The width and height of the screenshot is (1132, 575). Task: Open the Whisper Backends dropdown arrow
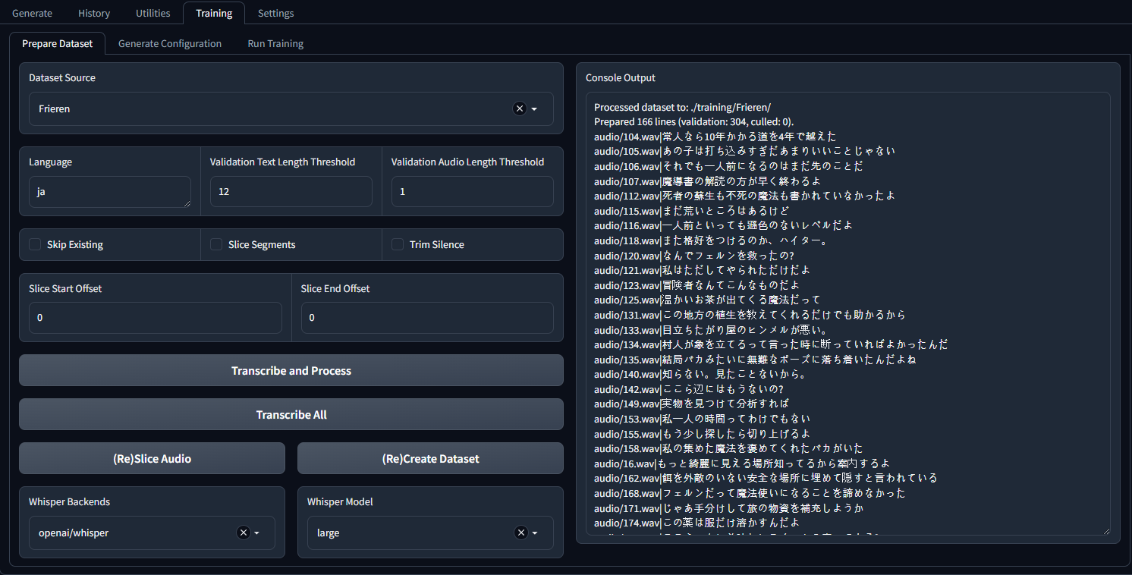click(x=256, y=533)
